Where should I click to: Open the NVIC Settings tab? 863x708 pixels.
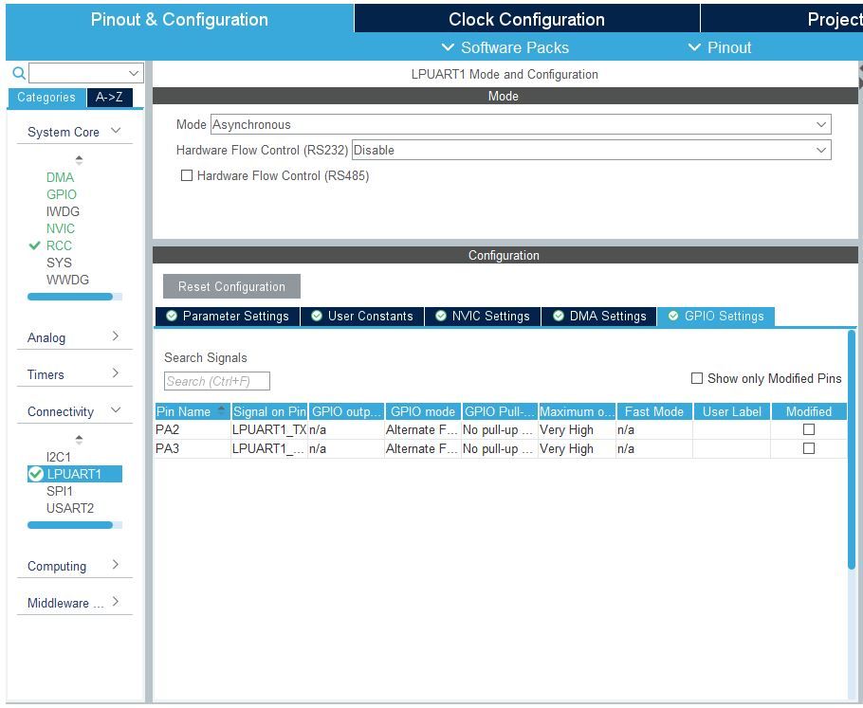[483, 316]
